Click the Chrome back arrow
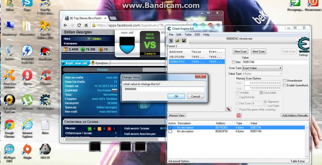This screenshot has height=165, width=322. point(65,25)
